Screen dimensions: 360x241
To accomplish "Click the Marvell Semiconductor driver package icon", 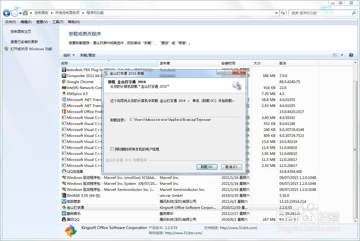I will click(x=64, y=189).
